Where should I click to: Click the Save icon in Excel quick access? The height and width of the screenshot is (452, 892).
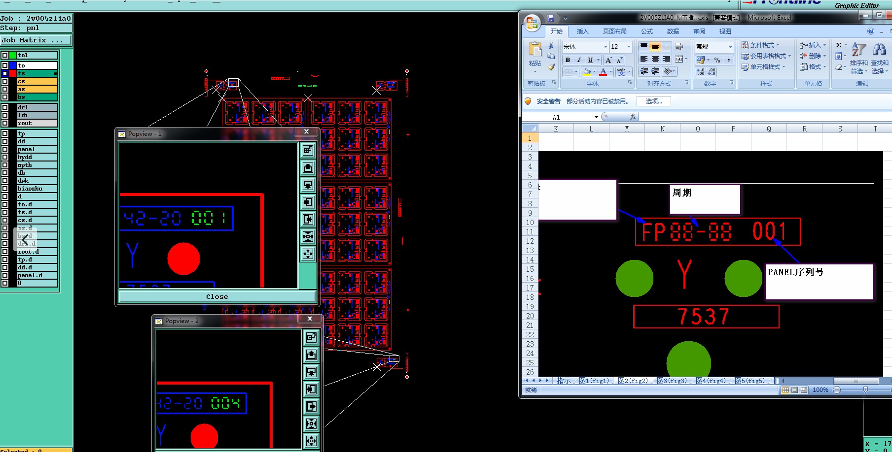(x=551, y=18)
